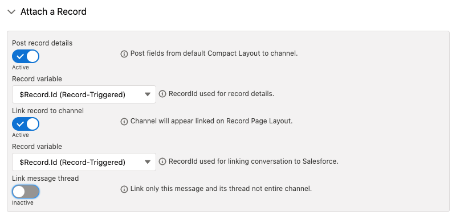Viewport: 456px width, 220px height.
Task: Enable the Link message thread toggle
Action: point(26,192)
